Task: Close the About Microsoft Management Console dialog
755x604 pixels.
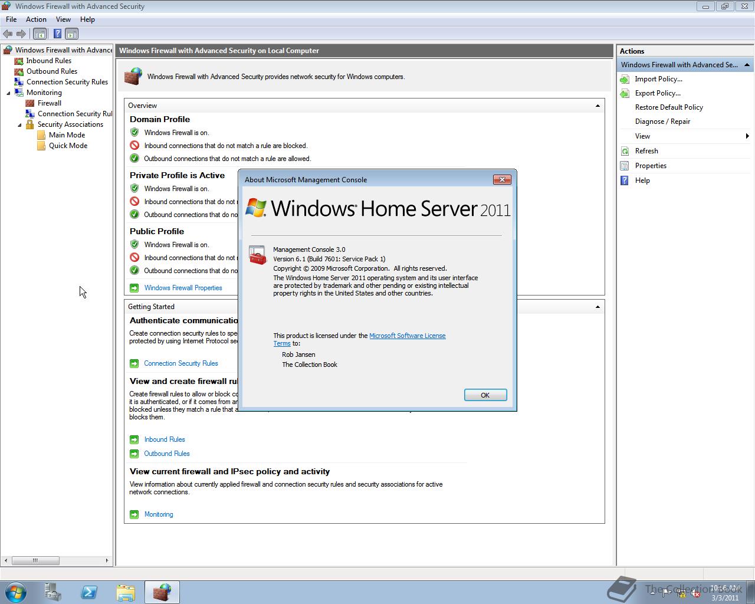Action: 502,179
